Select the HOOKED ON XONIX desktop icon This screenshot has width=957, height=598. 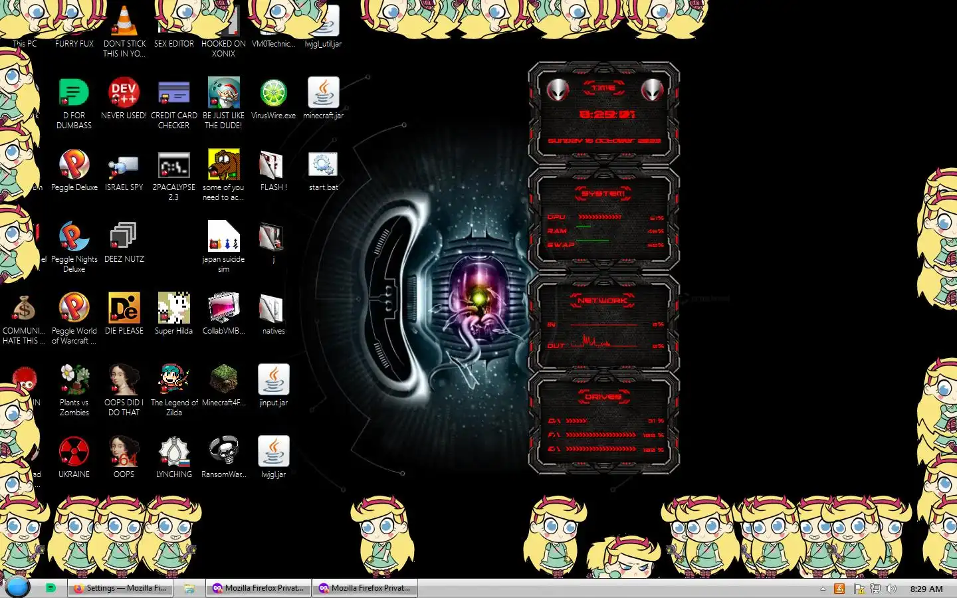pyautogui.click(x=223, y=30)
